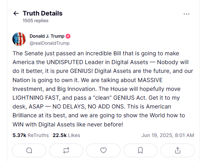Bookmark this Truth post

(x=140, y=150)
